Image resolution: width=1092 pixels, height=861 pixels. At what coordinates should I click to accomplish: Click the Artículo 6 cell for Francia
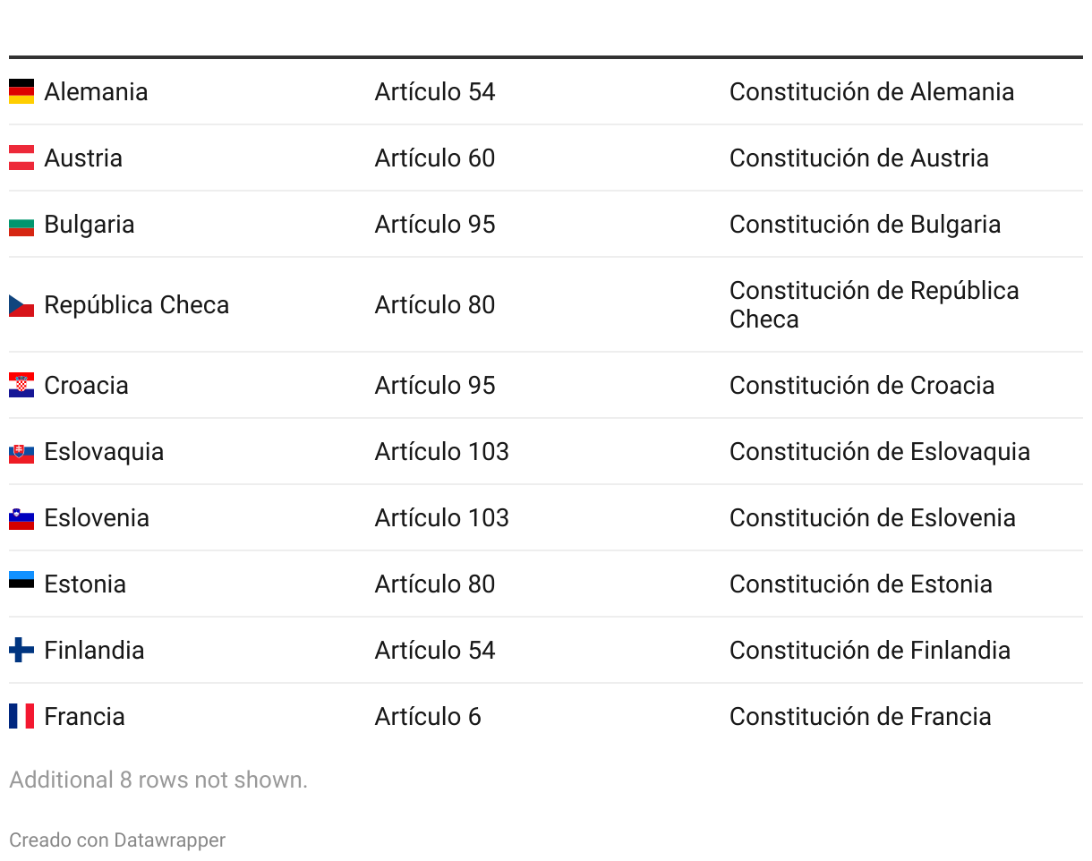(428, 716)
